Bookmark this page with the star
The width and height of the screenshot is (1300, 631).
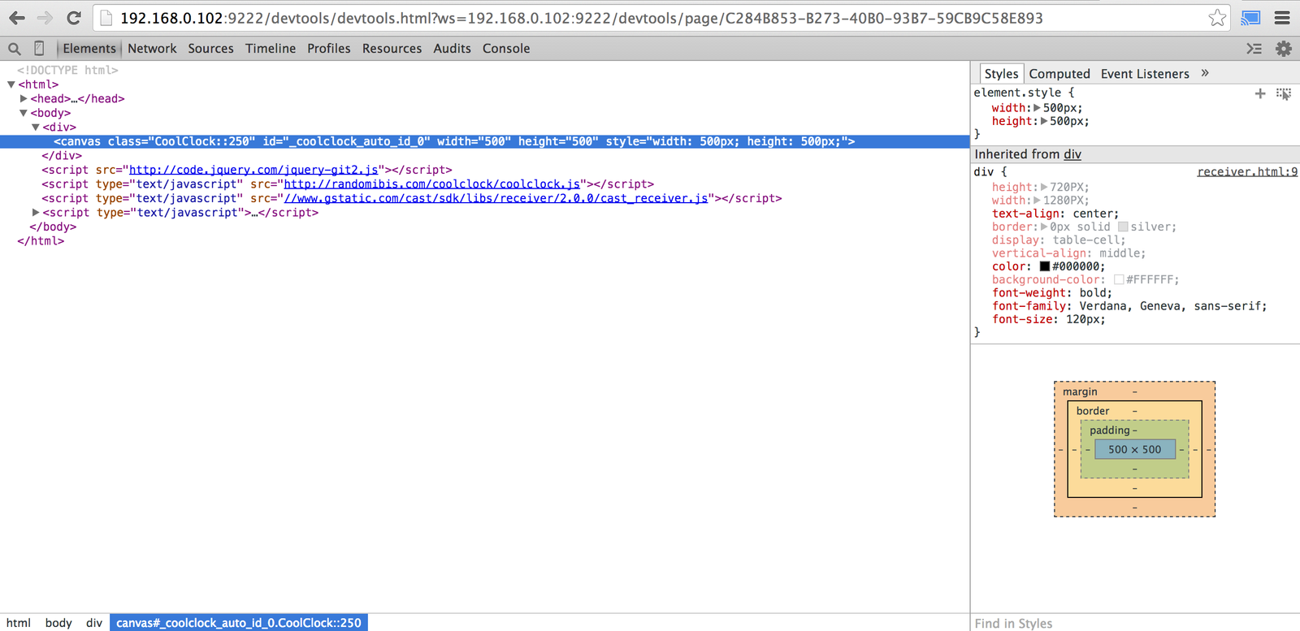pyautogui.click(x=1216, y=18)
